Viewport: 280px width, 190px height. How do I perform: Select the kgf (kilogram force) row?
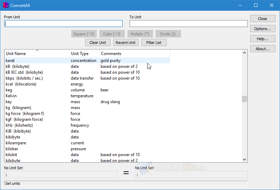pos(87,119)
